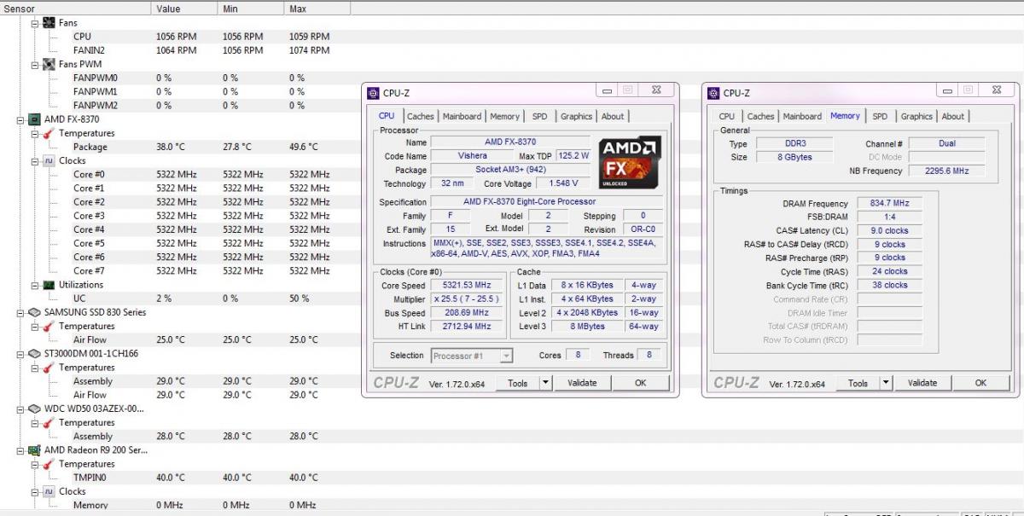This screenshot has width=1024, height=516.
Task: Click the graphics card icon beside AMD Radeon R9 200
Action: click(x=34, y=449)
